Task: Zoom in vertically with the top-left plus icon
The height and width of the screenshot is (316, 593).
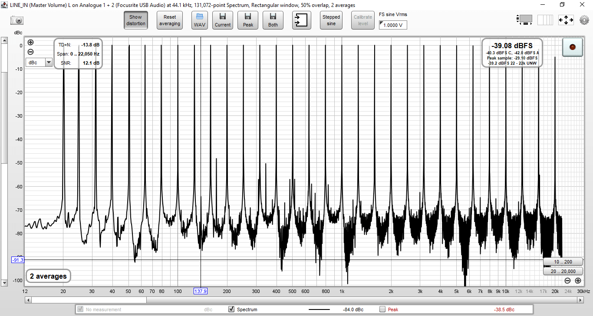Action: click(30, 42)
